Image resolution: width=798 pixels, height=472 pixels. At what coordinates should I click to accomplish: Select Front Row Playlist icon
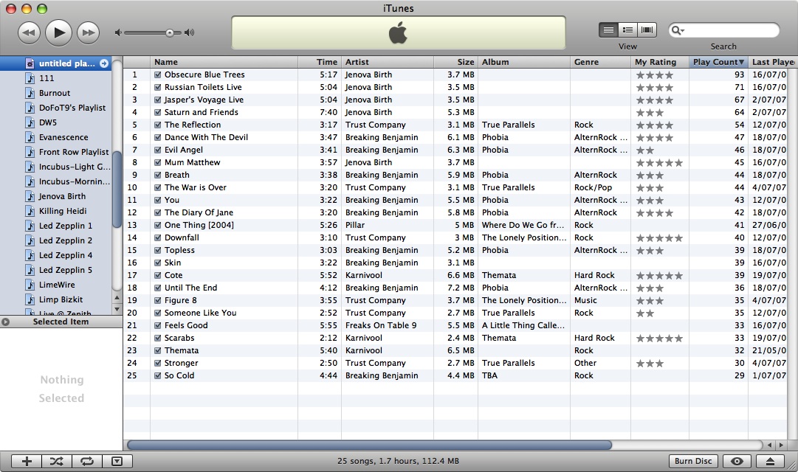30,152
